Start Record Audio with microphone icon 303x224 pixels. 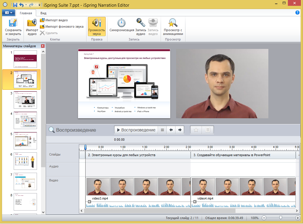(x=141, y=27)
